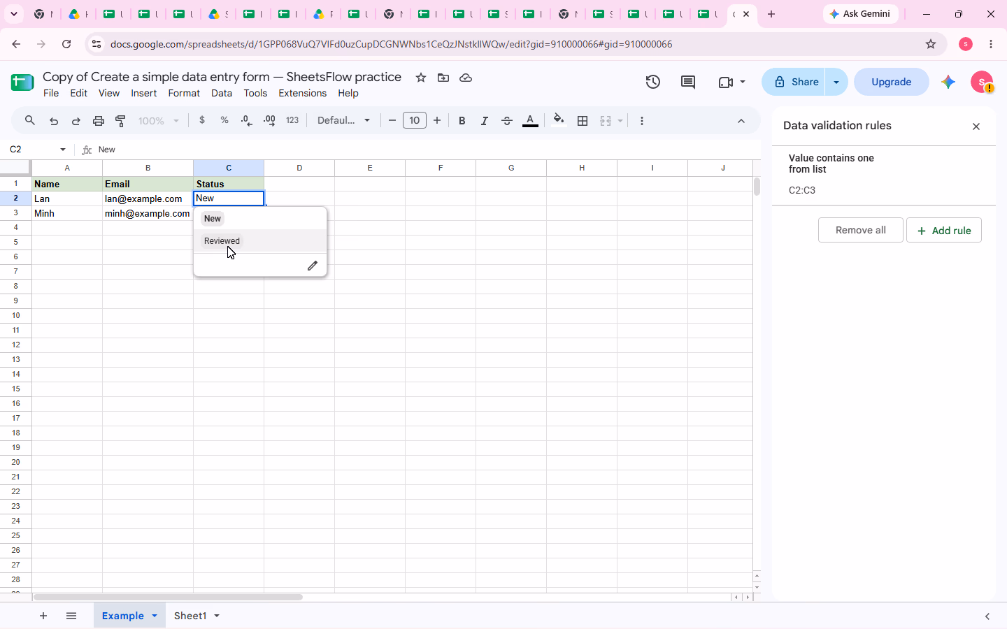The height and width of the screenshot is (629, 1007).
Task: Open the borders tool
Action: click(x=583, y=121)
